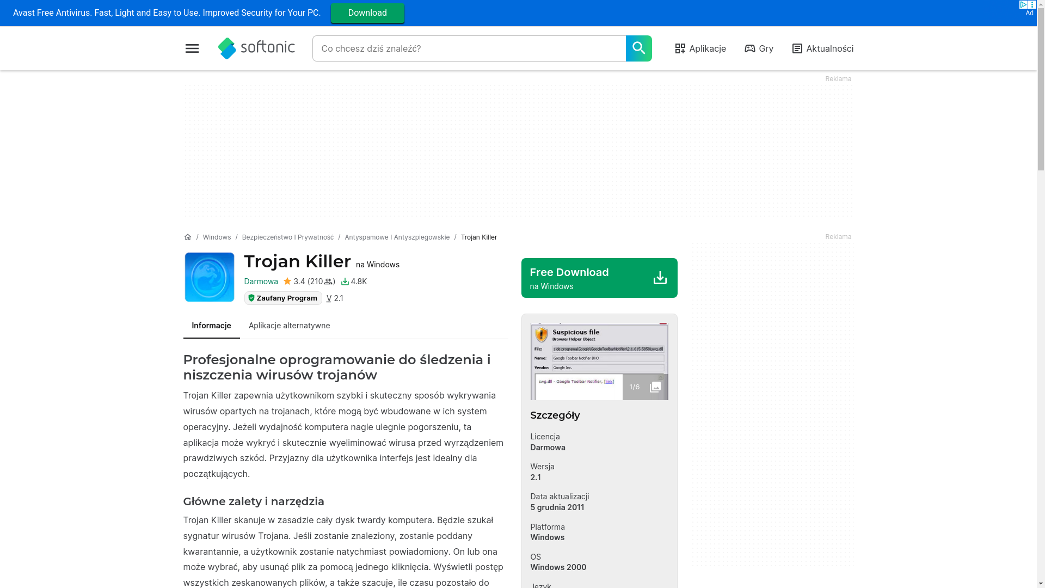Viewport: 1045px width, 588px height.
Task: Select the Informacje tab
Action: point(211,326)
